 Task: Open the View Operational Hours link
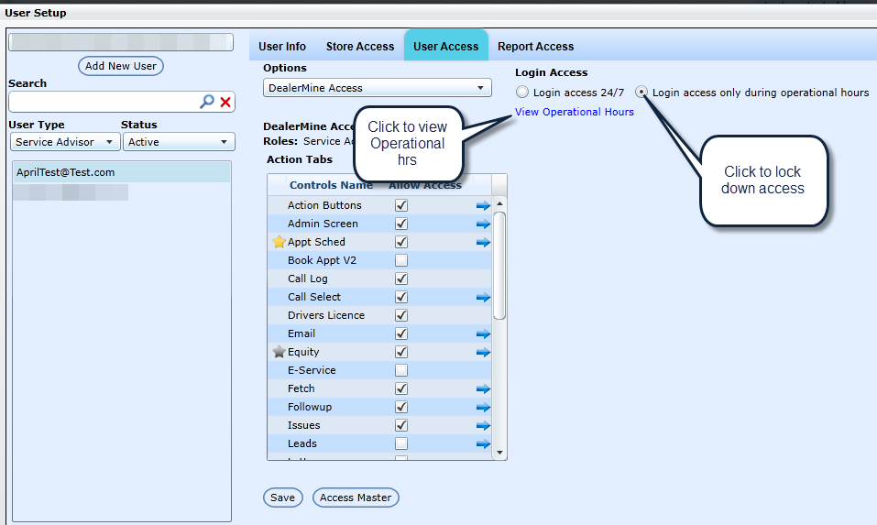575,112
